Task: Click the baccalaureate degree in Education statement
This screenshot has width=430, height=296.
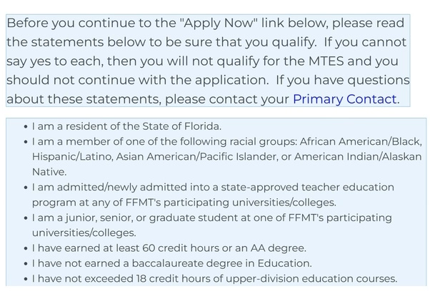Action: 172,263
